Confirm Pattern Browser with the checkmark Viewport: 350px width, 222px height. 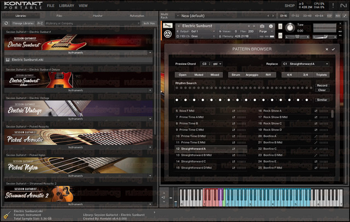tap(333, 49)
